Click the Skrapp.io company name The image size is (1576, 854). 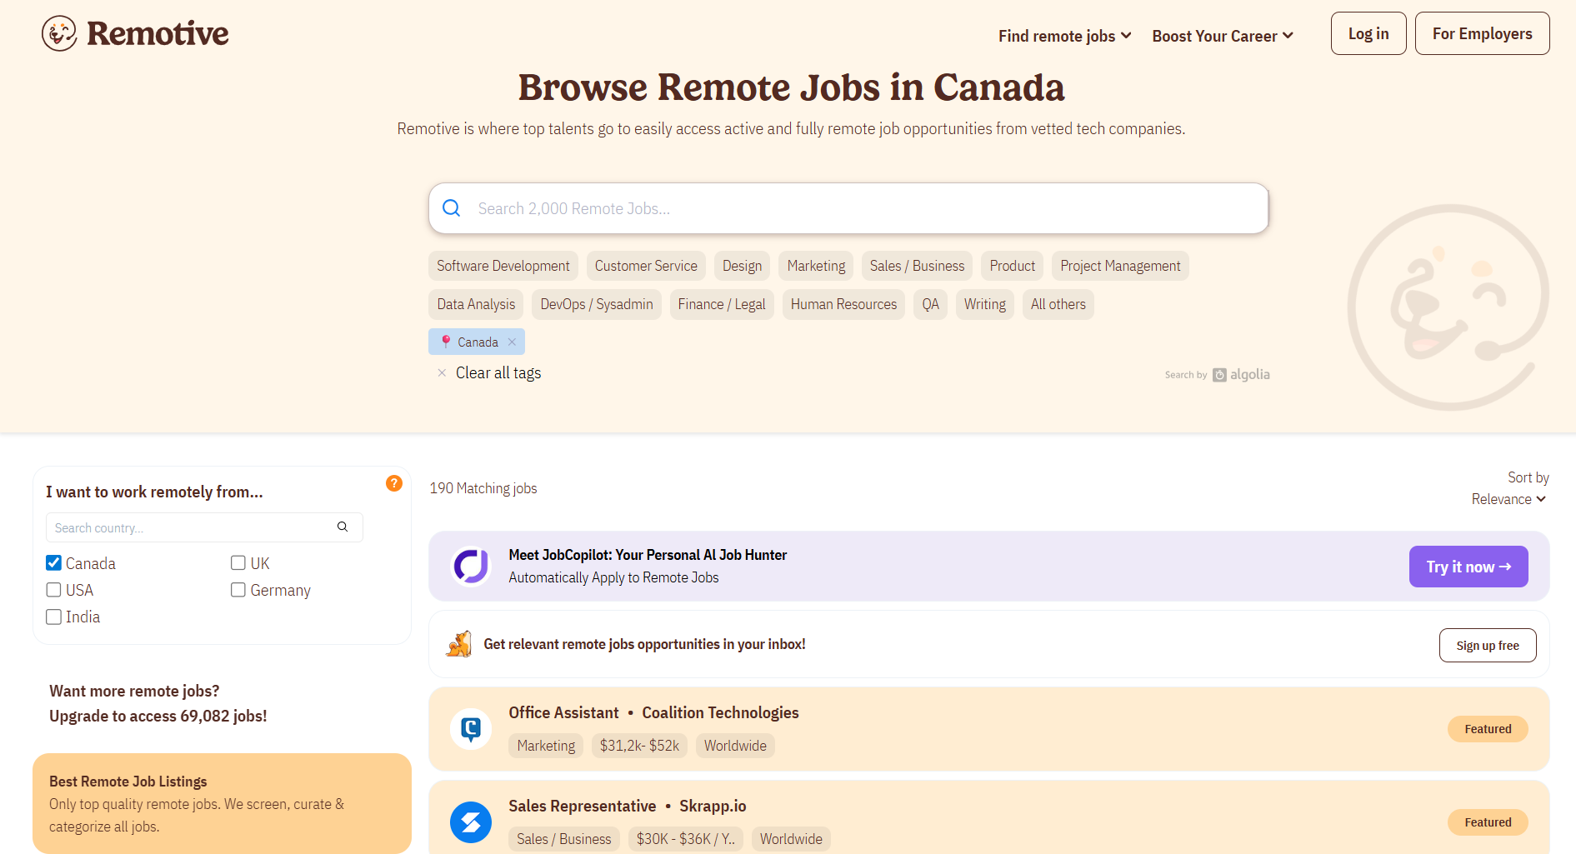[713, 806]
